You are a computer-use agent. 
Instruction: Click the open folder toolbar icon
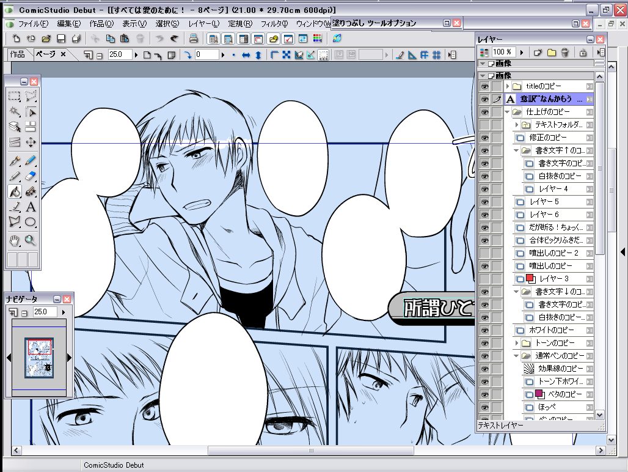46,39
